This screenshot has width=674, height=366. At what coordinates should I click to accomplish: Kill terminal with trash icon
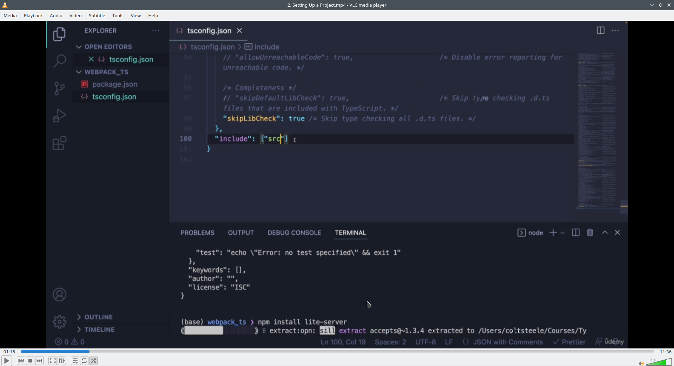point(590,233)
